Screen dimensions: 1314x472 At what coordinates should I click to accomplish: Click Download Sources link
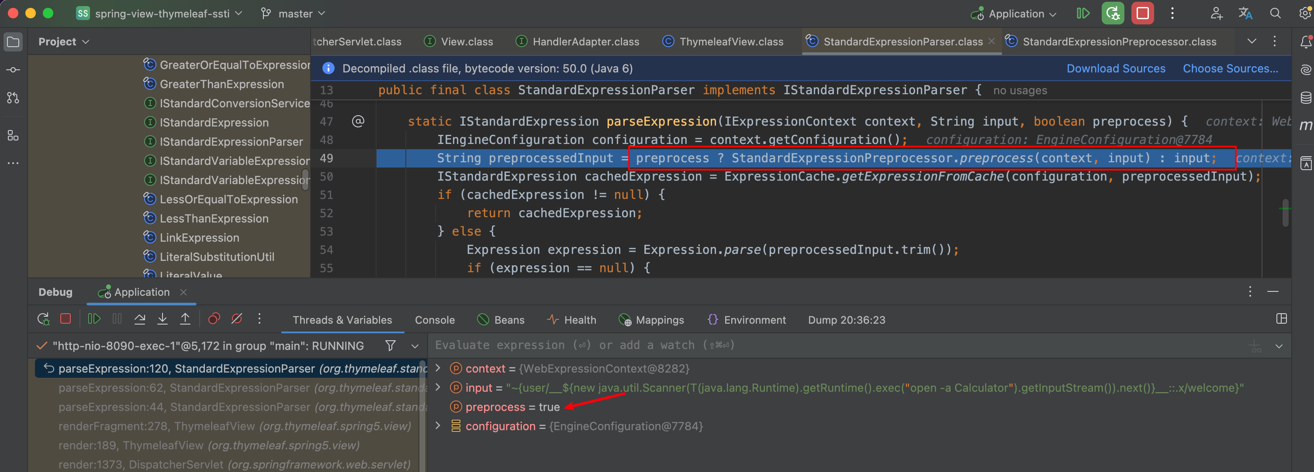(1116, 68)
